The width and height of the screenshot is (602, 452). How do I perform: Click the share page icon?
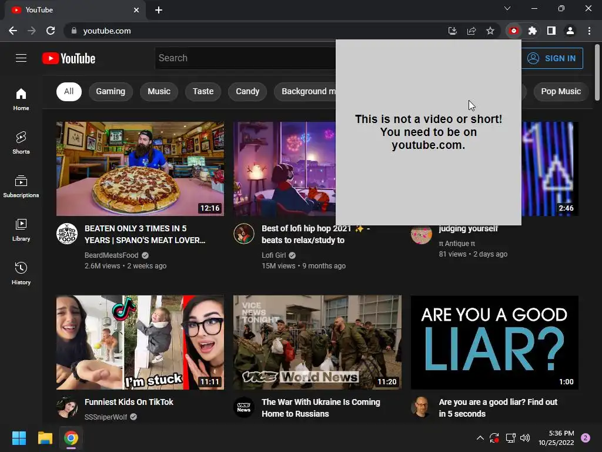pyautogui.click(x=471, y=31)
